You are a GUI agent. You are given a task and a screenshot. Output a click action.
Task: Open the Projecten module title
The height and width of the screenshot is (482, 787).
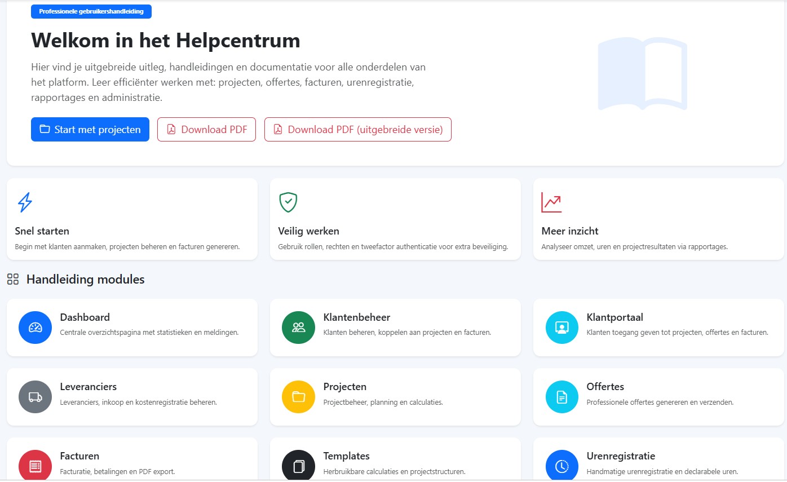pyautogui.click(x=345, y=387)
